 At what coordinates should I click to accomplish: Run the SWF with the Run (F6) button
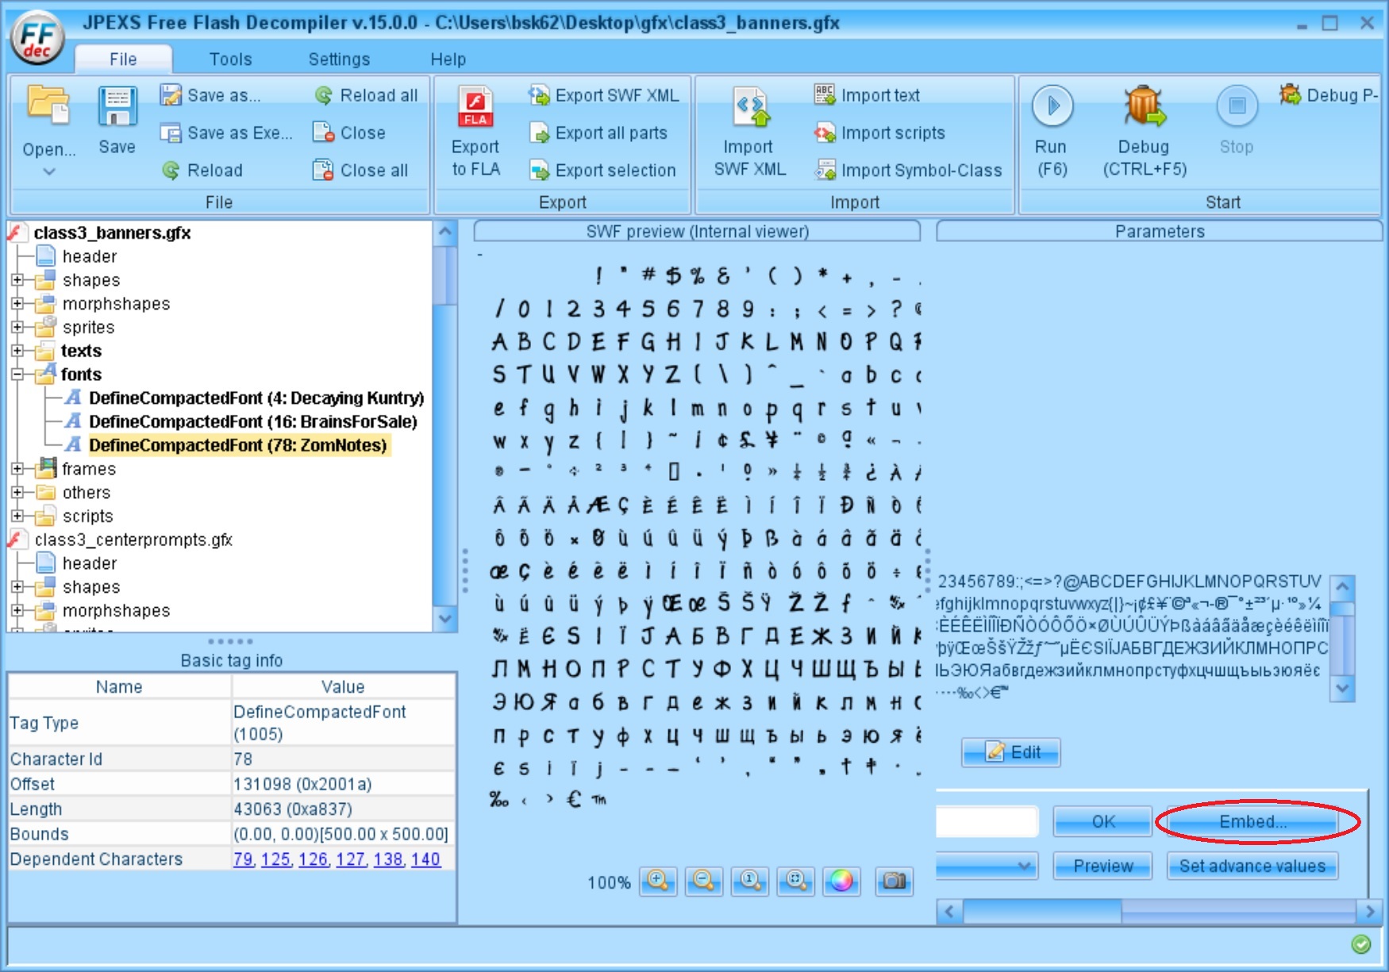(1052, 106)
